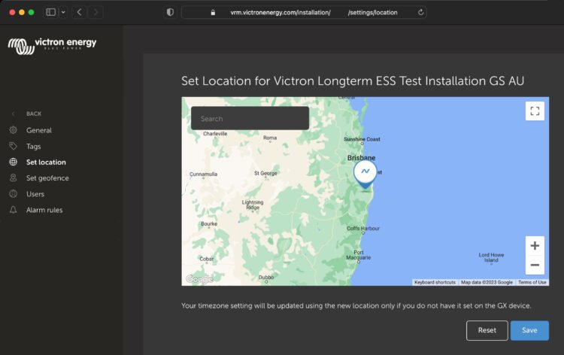Click Bourke label on map
Image resolution: width=564 pixels, height=355 pixels.
(x=209, y=223)
